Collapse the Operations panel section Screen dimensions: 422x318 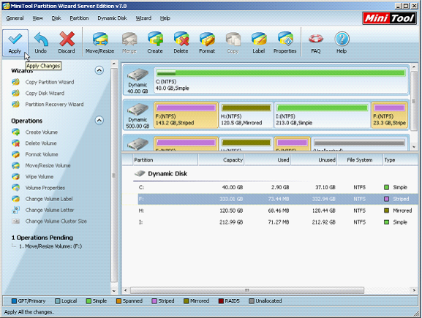[99, 121]
